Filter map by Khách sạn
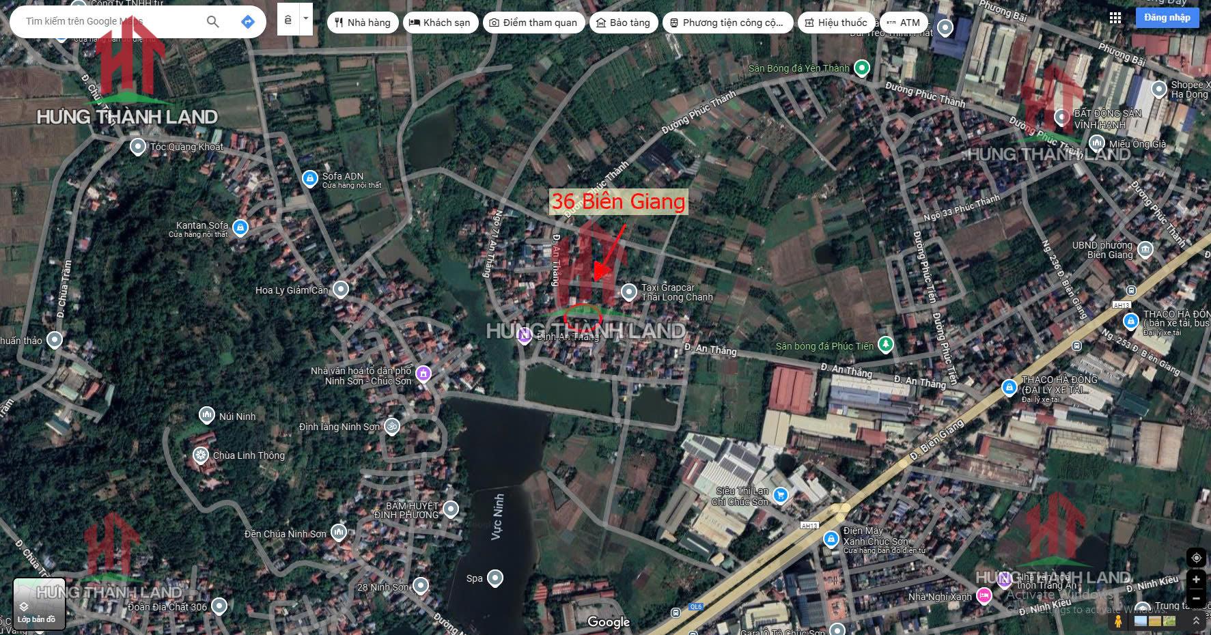1211x635 pixels. [x=439, y=23]
